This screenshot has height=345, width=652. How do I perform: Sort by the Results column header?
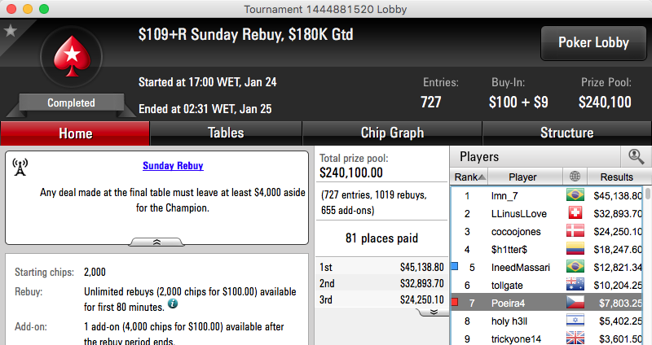click(617, 177)
